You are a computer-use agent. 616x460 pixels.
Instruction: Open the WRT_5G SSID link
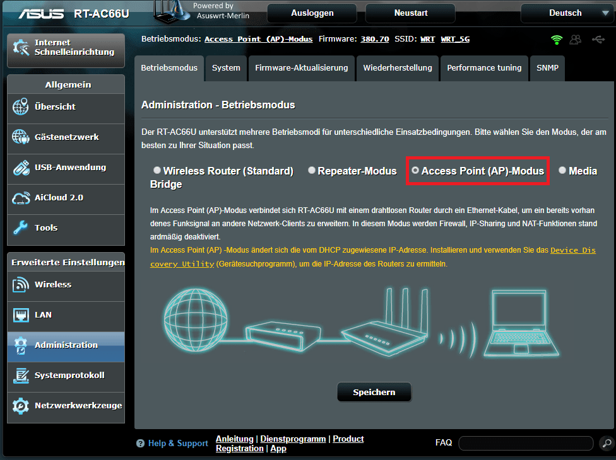[455, 39]
